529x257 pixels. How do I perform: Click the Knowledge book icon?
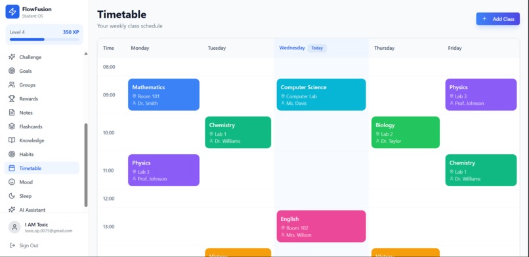click(12, 140)
